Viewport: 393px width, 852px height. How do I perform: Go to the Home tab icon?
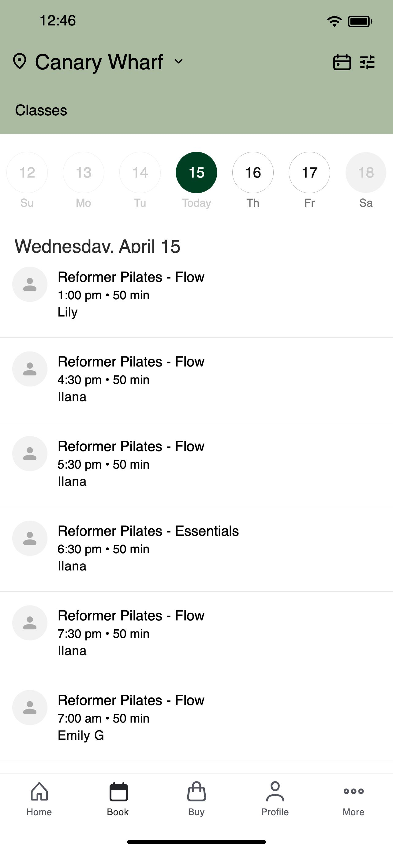point(39,791)
